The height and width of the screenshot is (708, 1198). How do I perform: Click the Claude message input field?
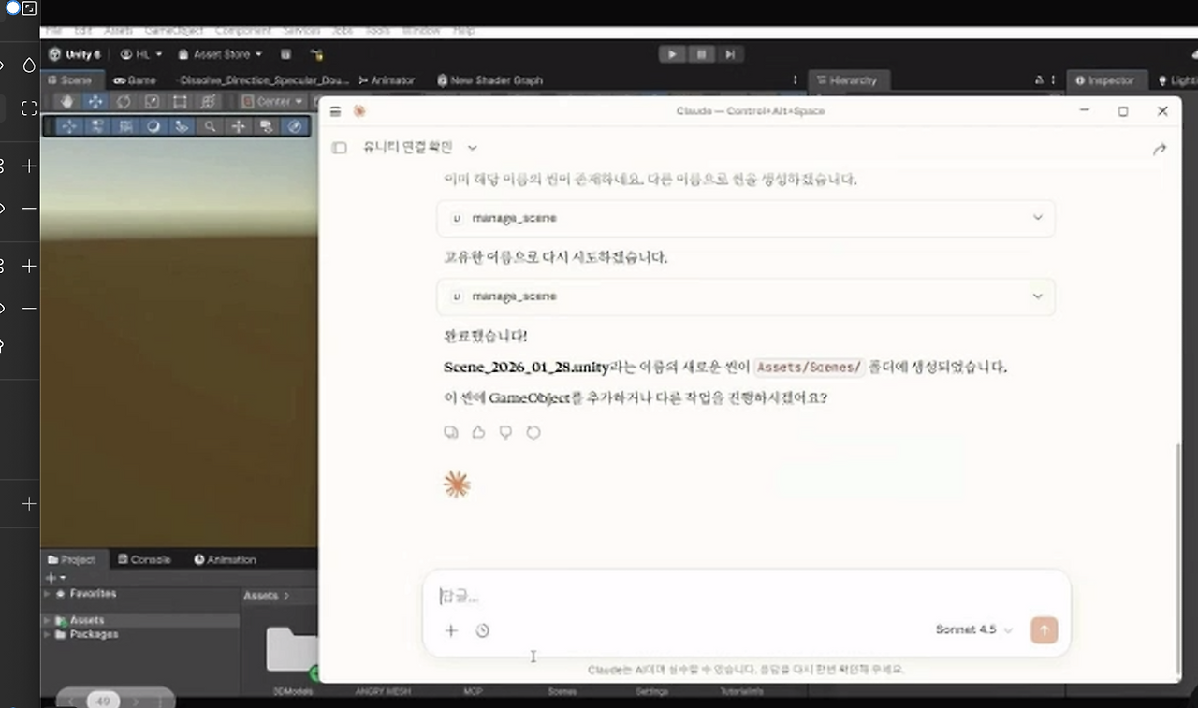click(x=746, y=596)
